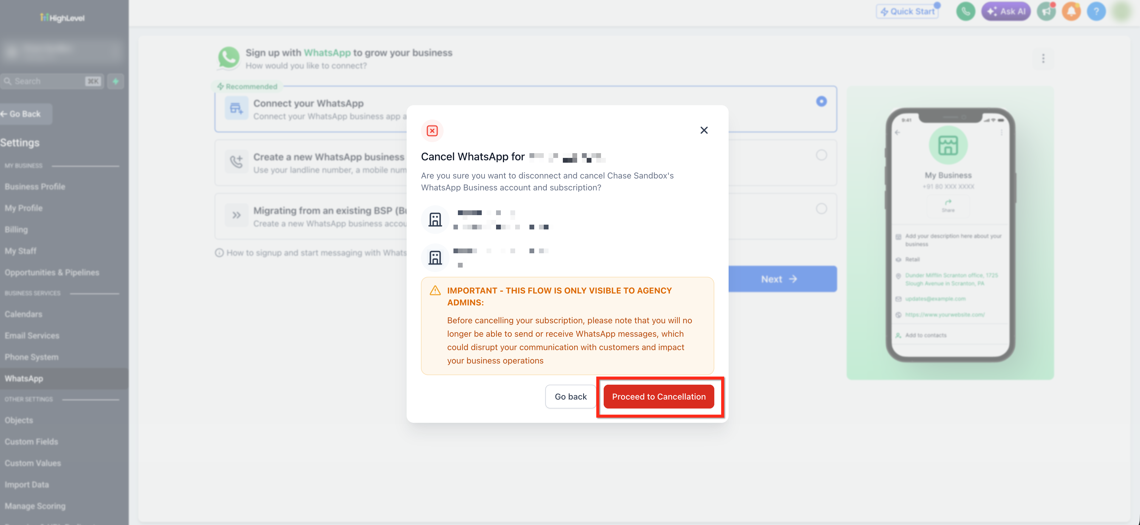
Task: Click updates@example.com in phone preview
Action: tap(935, 299)
